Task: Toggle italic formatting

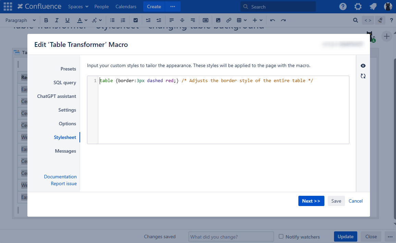Action: coord(57,20)
